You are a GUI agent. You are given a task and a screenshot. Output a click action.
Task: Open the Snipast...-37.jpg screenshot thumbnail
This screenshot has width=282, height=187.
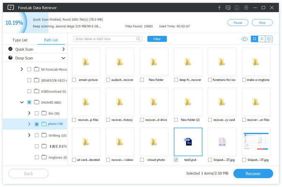[256, 142]
